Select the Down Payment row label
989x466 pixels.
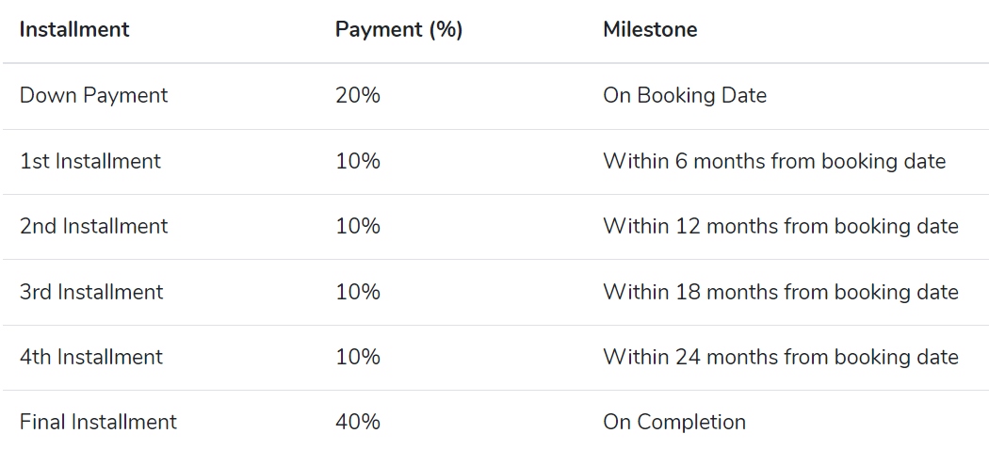[x=94, y=95]
